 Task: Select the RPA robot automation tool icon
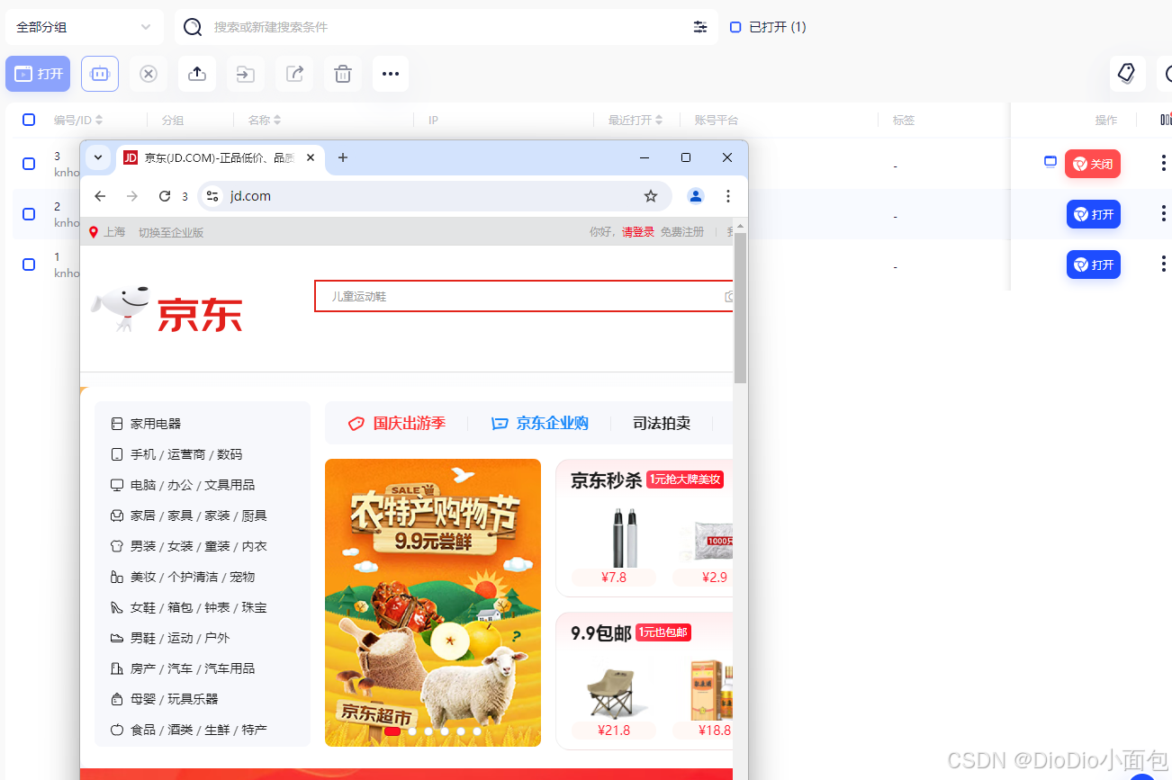point(99,74)
